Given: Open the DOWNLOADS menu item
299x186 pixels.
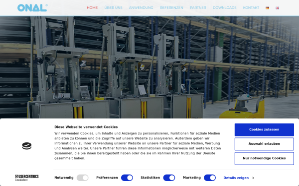Looking at the screenshot, I should (x=224, y=8).
